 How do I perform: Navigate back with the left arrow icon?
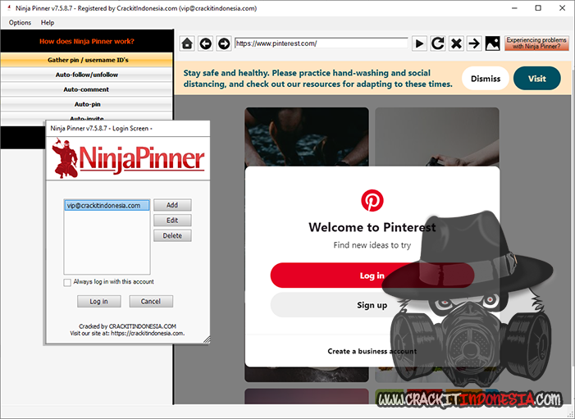[206, 43]
